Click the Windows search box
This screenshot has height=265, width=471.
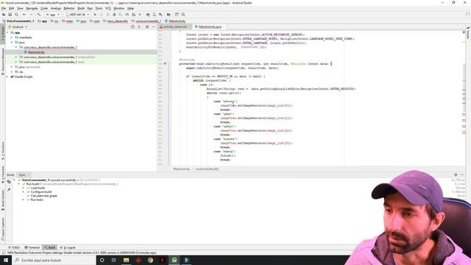point(54,260)
